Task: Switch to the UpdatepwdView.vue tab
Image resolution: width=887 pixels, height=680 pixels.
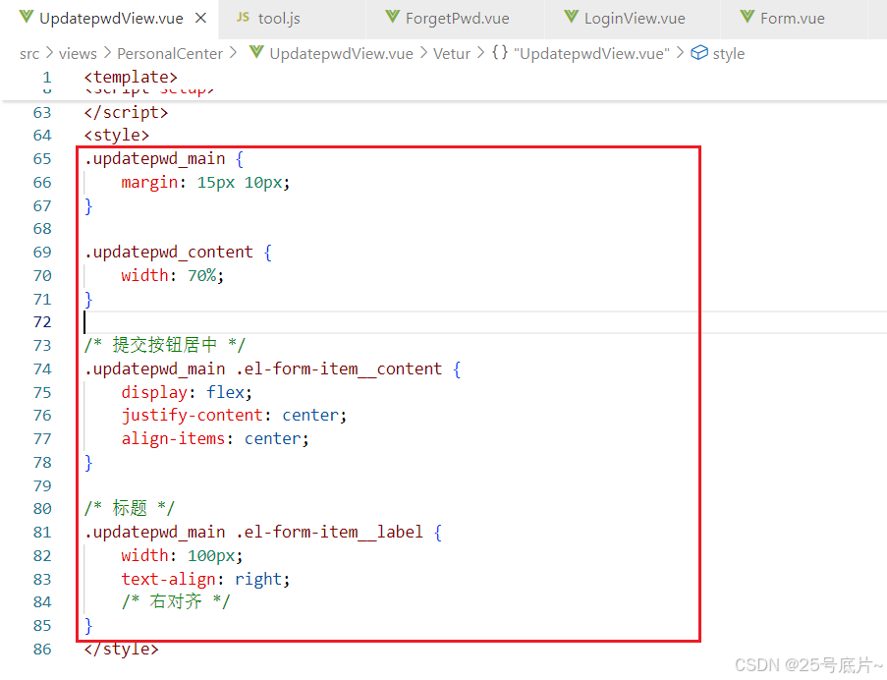Action: pyautogui.click(x=111, y=19)
